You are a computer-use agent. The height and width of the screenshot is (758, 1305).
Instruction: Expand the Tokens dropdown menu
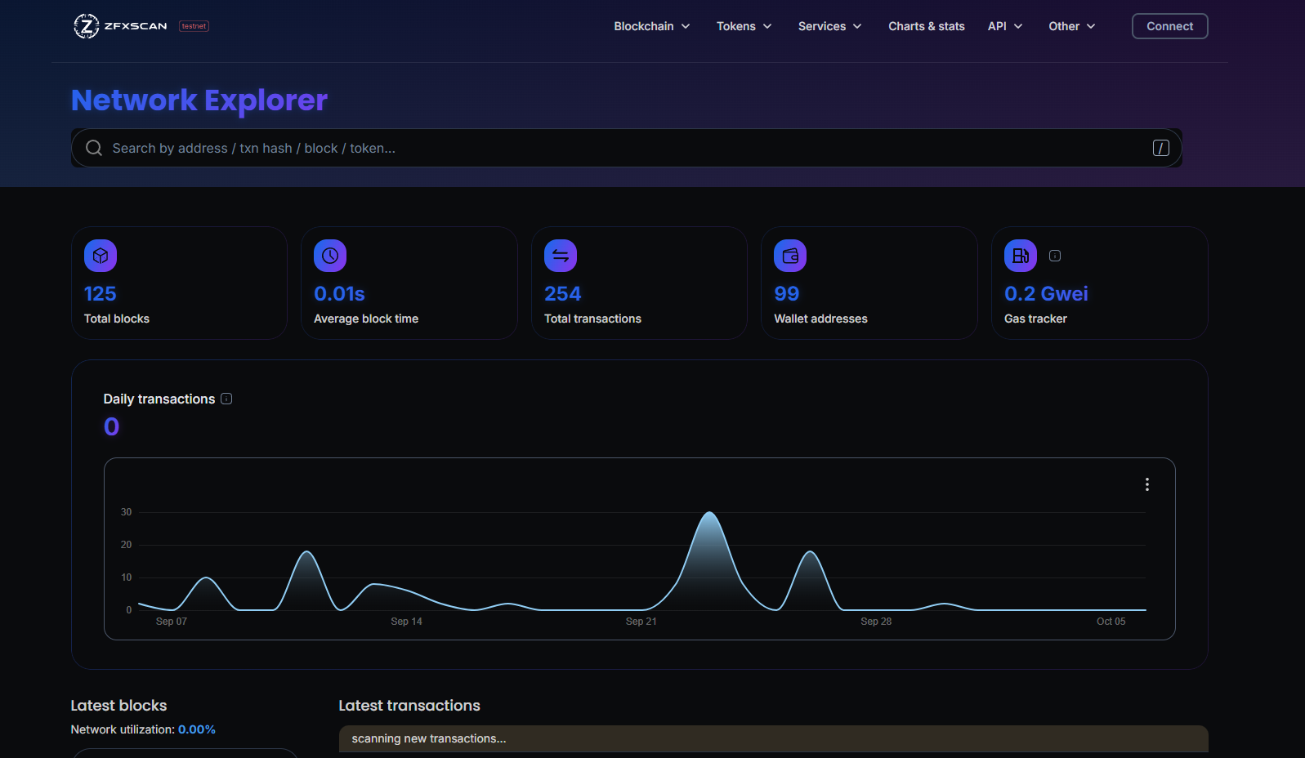744,26
